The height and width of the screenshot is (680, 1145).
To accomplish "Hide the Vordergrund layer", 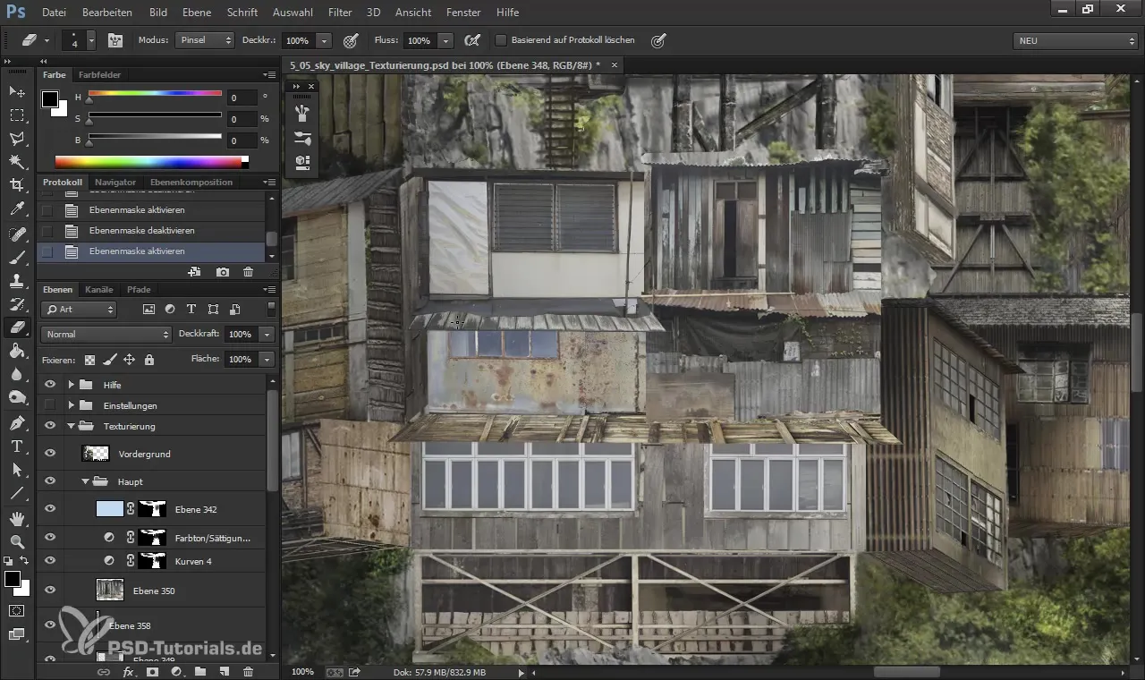I will pos(50,454).
